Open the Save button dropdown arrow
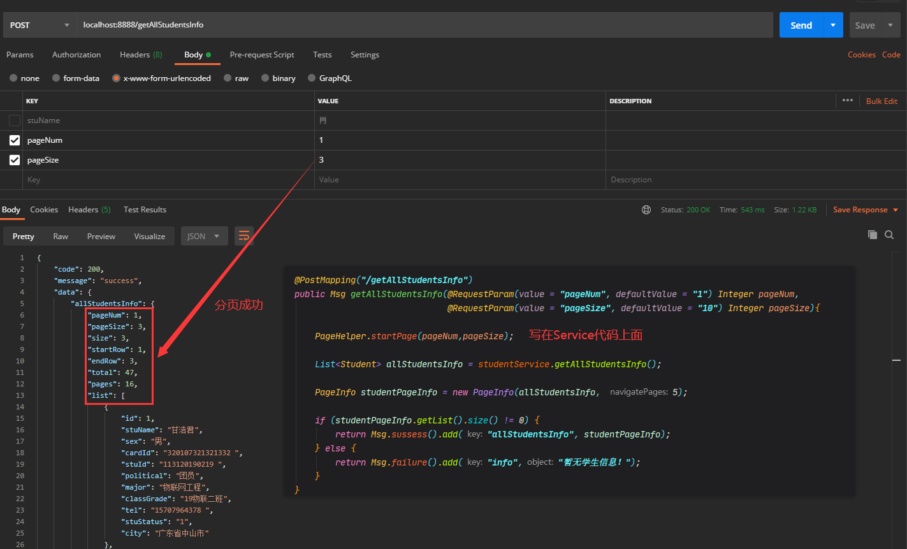Screen dimensions: 907x549 point(890,25)
